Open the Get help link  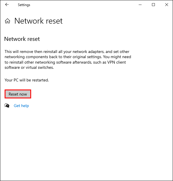[21, 106]
